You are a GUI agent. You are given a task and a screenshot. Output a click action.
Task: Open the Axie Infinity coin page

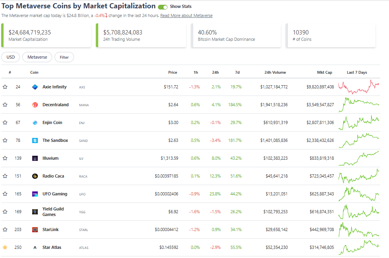[54, 87]
